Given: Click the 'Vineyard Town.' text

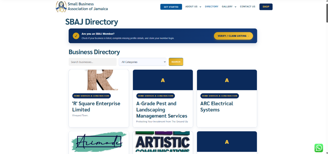Looking at the screenshot, I should 80,115.
